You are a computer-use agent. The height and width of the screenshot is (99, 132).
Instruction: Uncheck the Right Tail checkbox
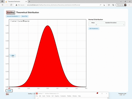coord(24,21)
